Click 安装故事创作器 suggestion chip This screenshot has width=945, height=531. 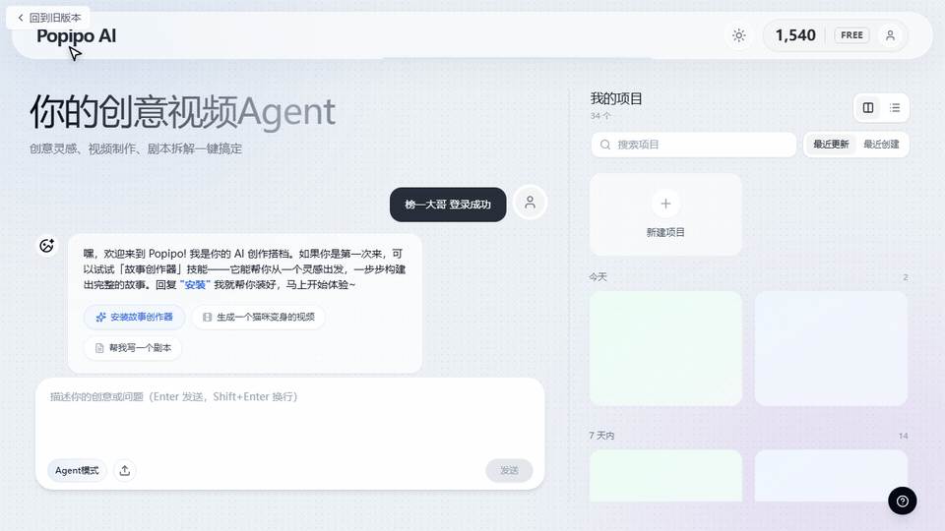coord(134,318)
